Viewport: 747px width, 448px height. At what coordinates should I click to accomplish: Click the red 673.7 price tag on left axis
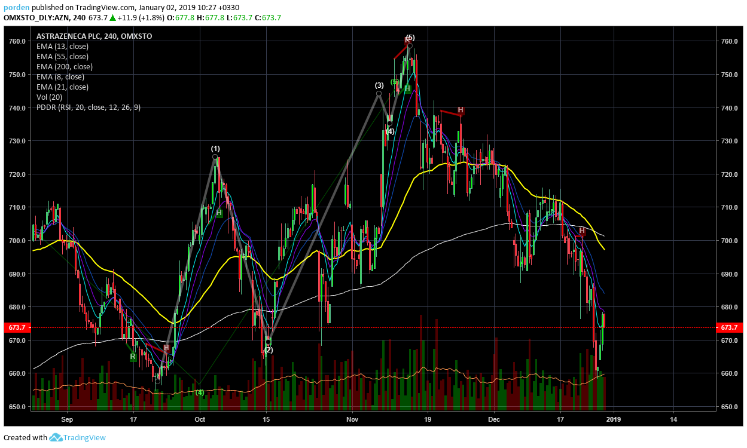pyautogui.click(x=16, y=327)
